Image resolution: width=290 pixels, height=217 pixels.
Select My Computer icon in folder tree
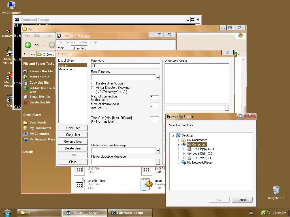184,144
